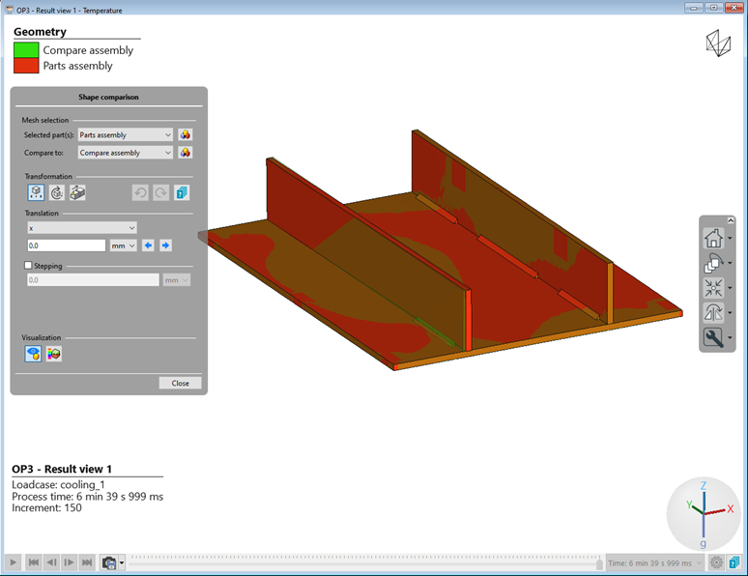Select the rotation transformation icon
This screenshot has height=576, width=748.
pos(57,192)
